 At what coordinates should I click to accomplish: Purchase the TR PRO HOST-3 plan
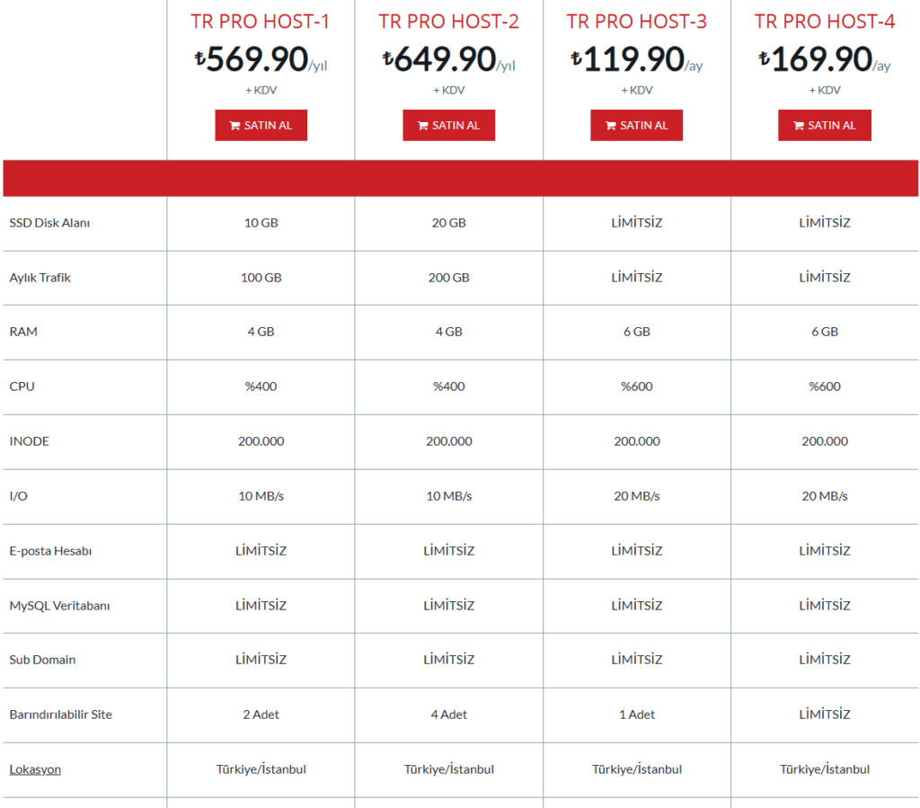[x=636, y=125]
